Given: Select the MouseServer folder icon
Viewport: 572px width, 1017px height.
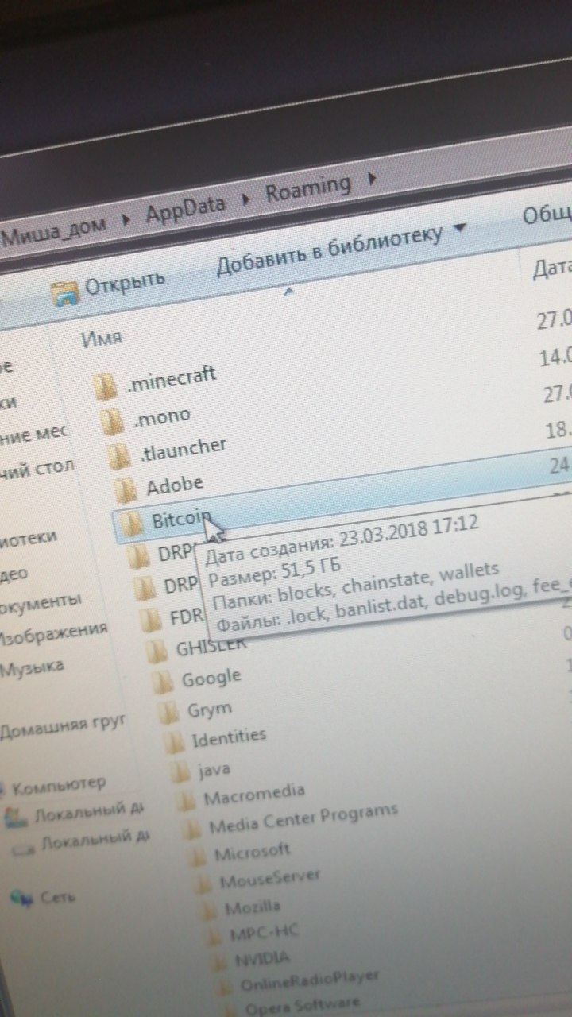Looking at the screenshot, I should [203, 884].
